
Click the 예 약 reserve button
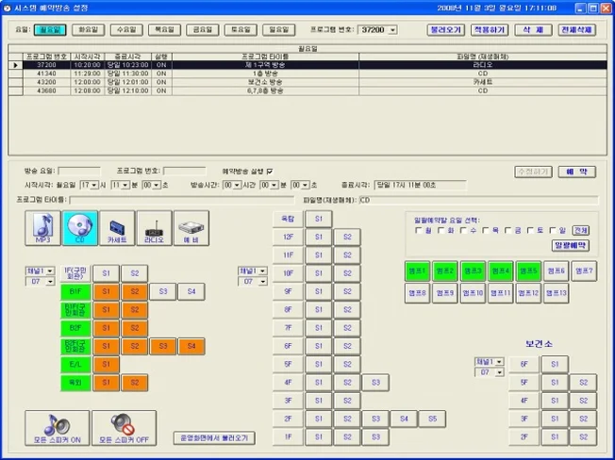[x=577, y=172]
